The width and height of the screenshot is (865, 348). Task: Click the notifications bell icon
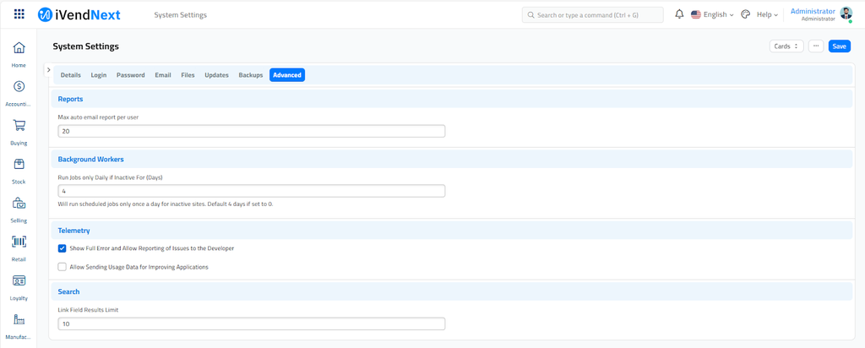coord(679,14)
